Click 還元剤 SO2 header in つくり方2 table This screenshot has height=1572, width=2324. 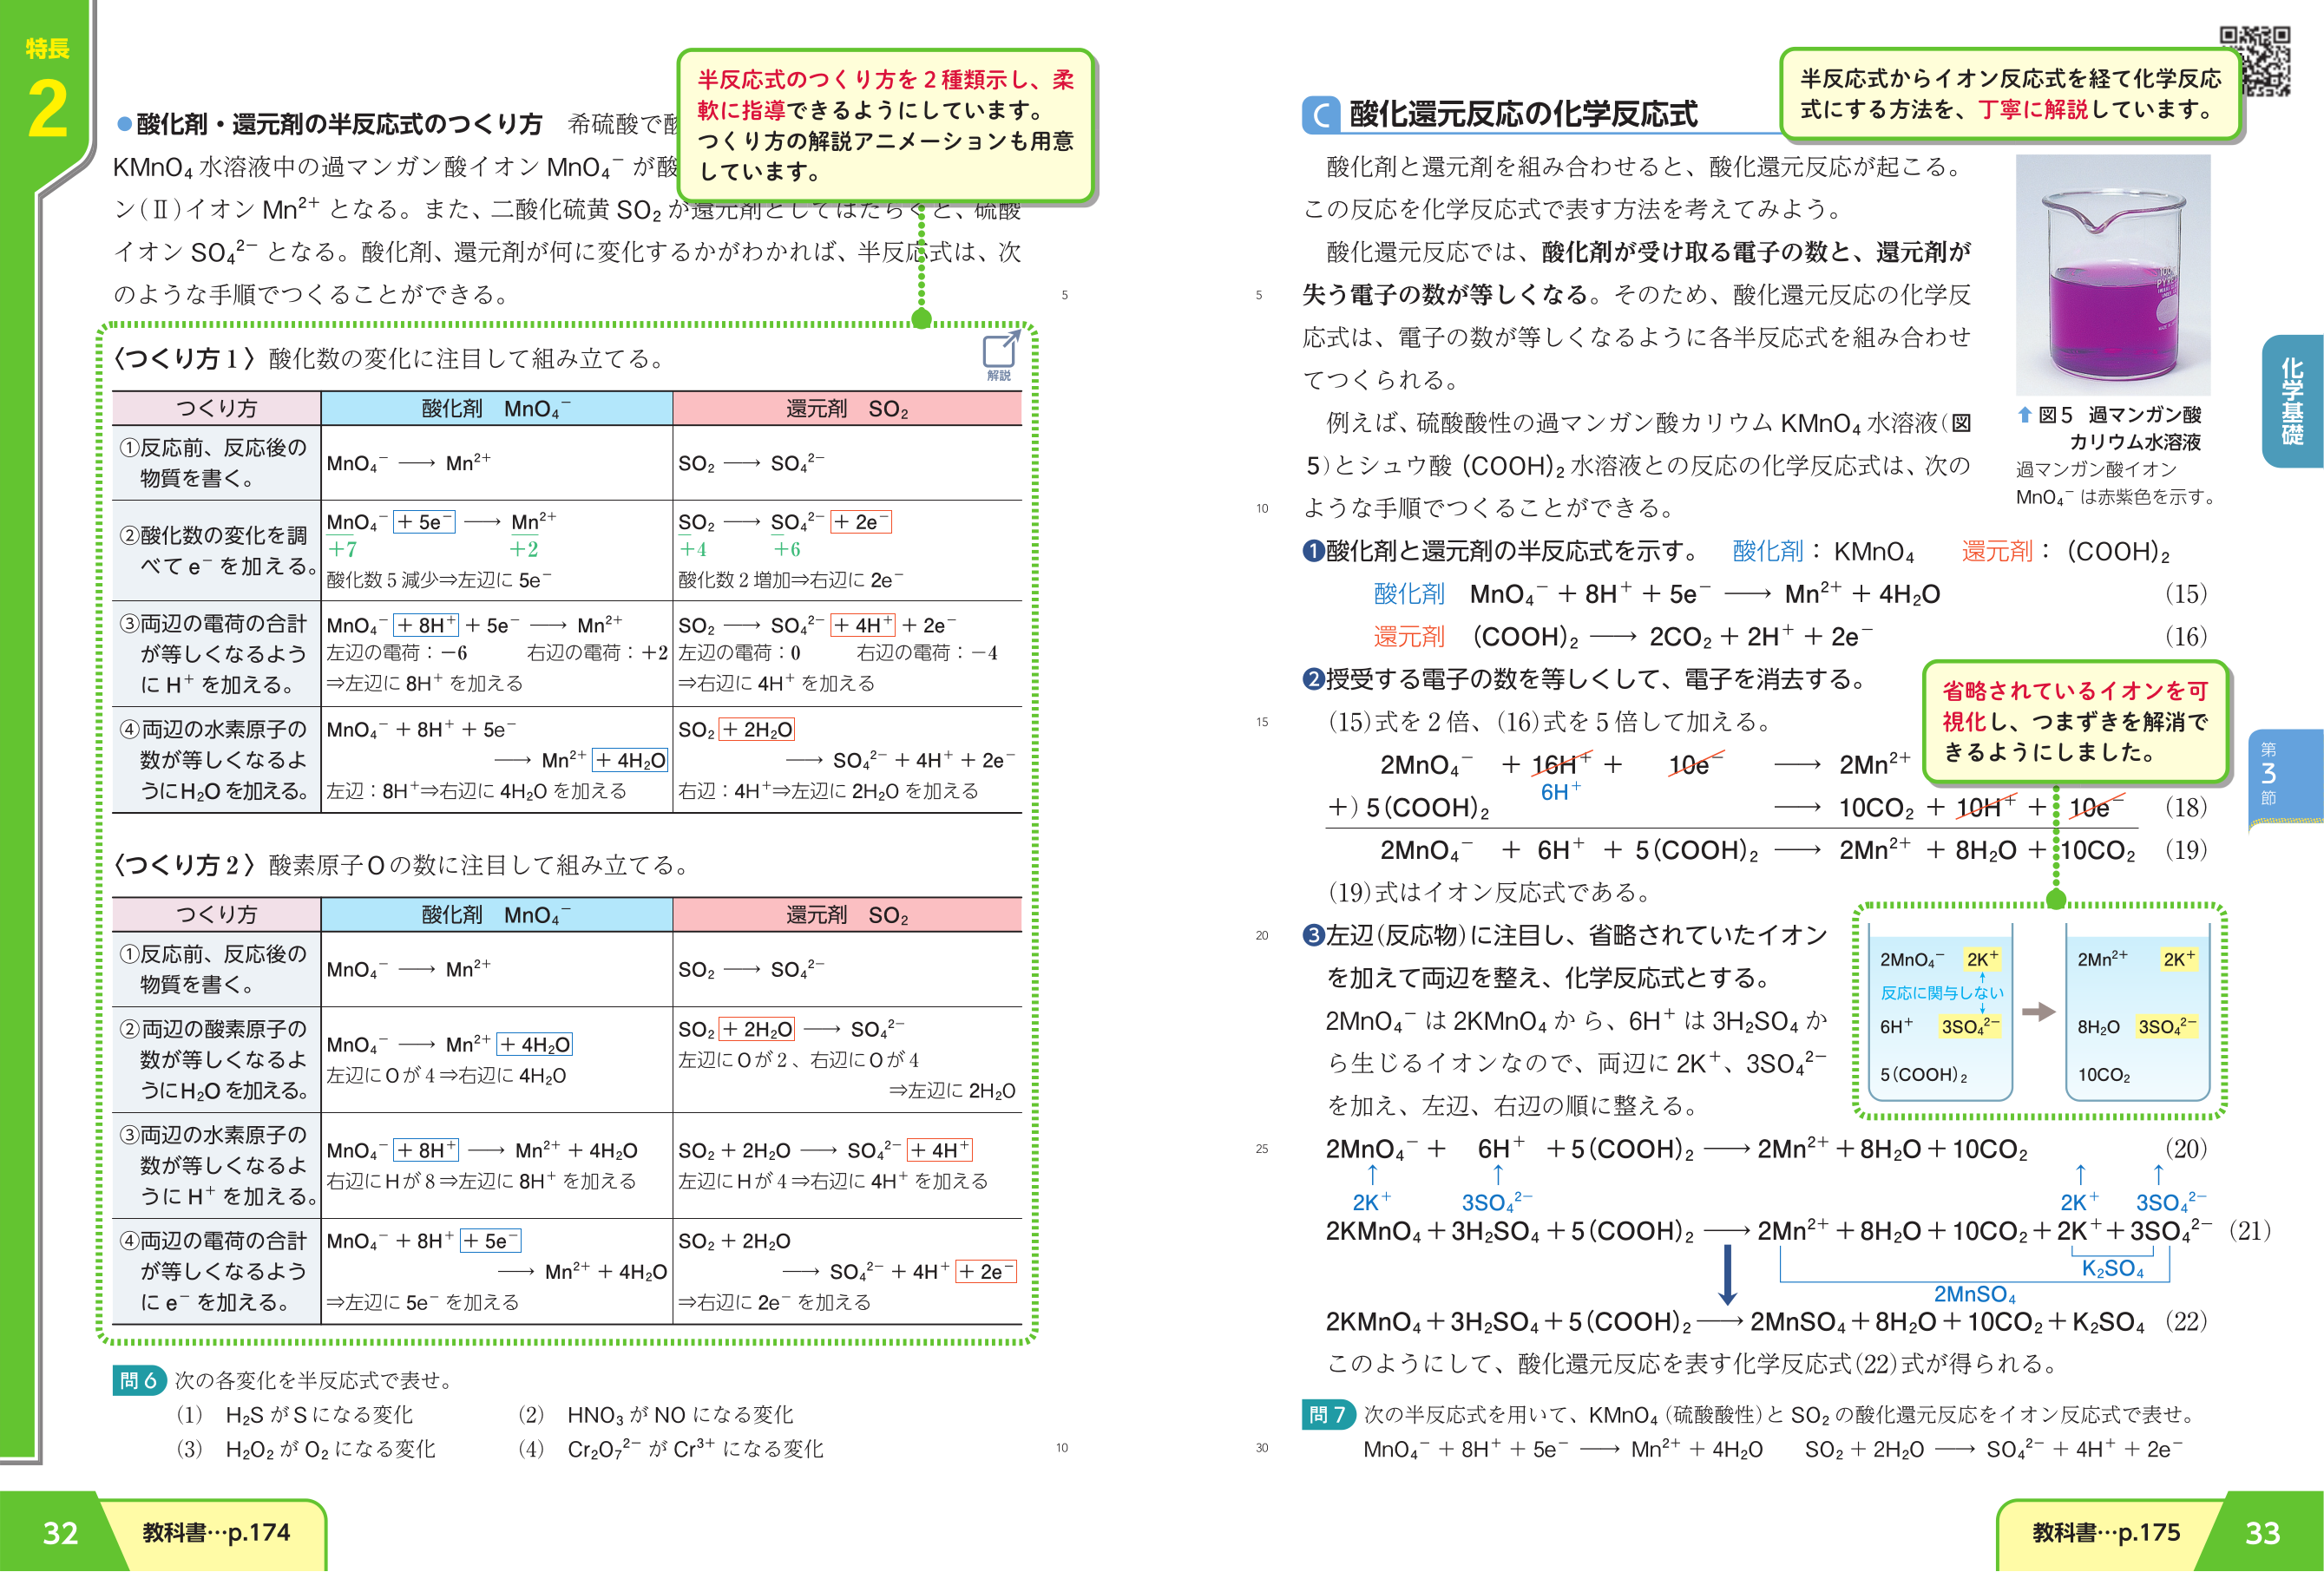pos(847,914)
